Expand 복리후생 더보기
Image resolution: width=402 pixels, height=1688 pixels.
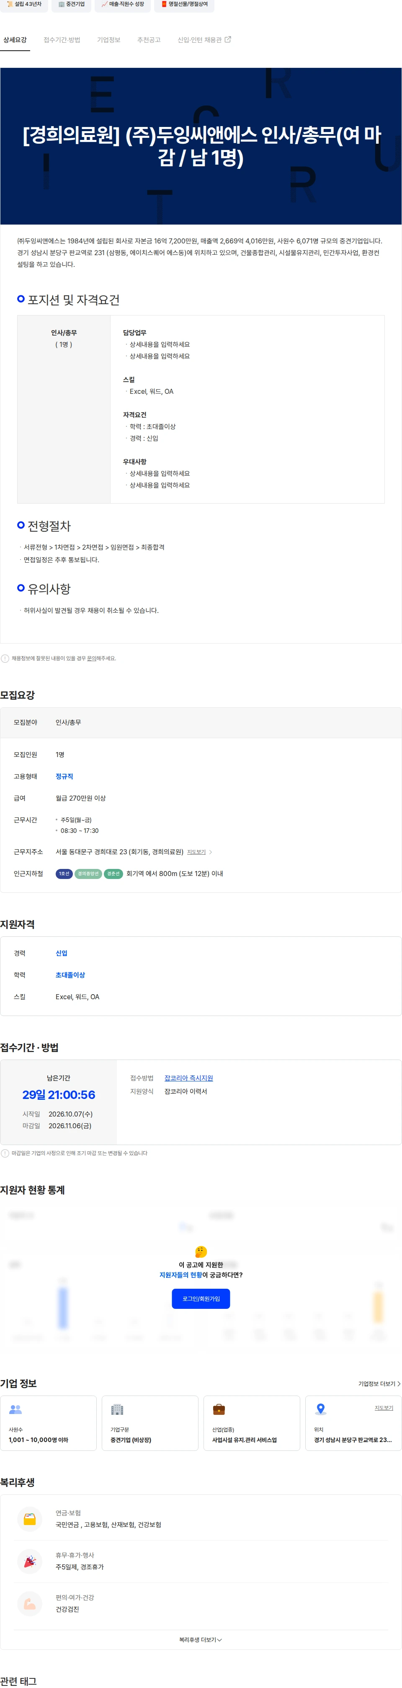point(201,1639)
